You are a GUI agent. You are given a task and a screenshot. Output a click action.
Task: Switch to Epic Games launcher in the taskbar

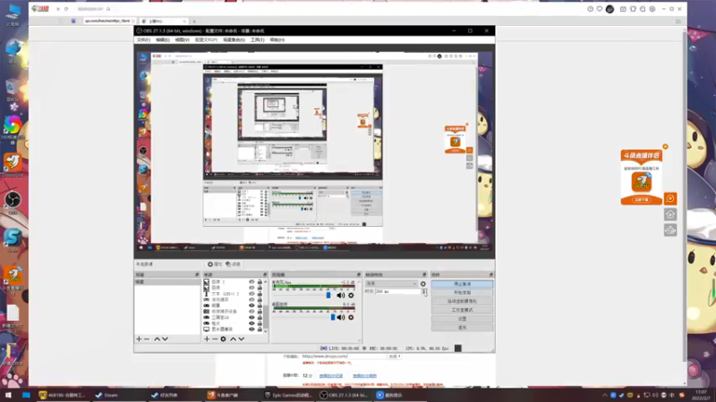tap(288, 395)
